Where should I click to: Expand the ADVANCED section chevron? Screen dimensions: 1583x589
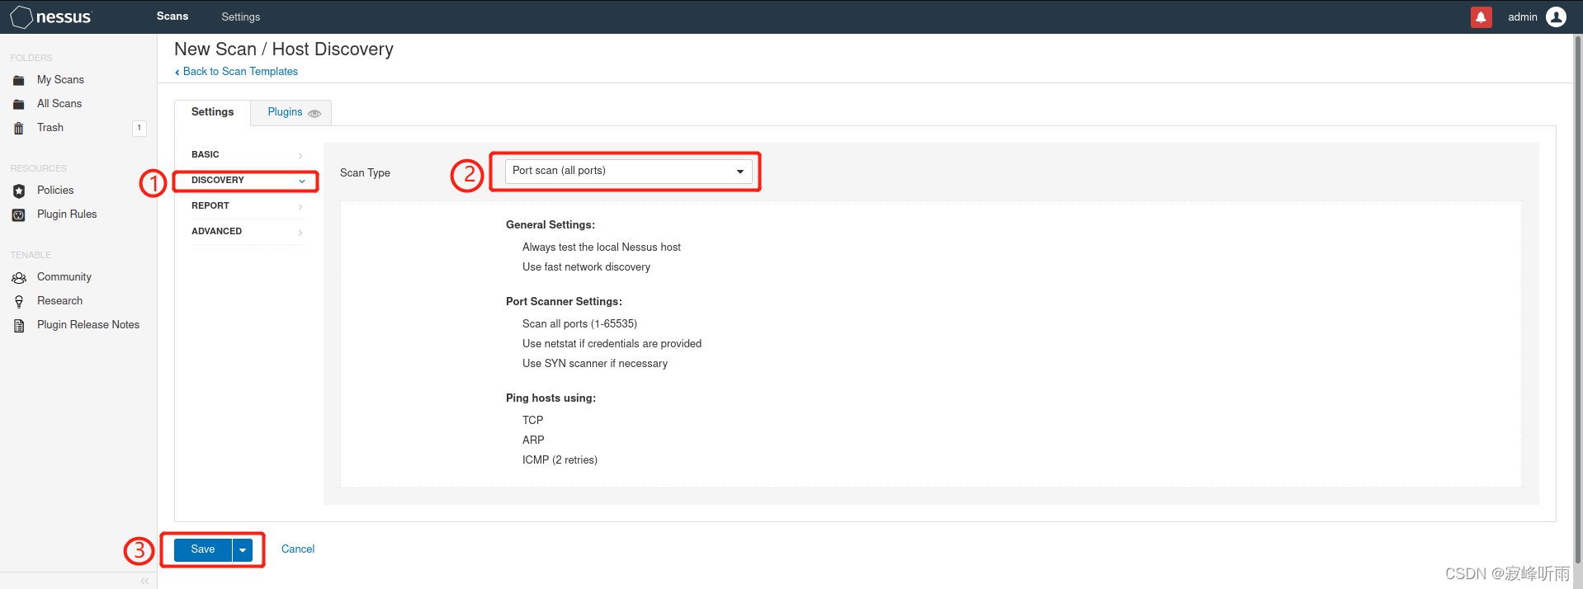coord(300,232)
